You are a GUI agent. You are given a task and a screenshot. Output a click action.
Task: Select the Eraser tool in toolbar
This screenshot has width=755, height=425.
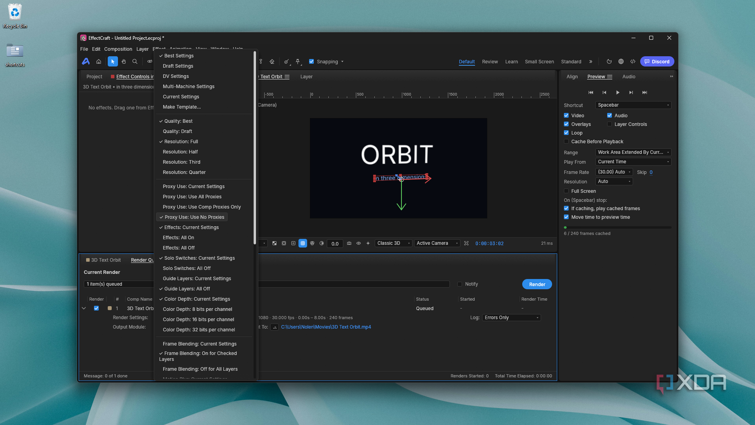point(272,61)
